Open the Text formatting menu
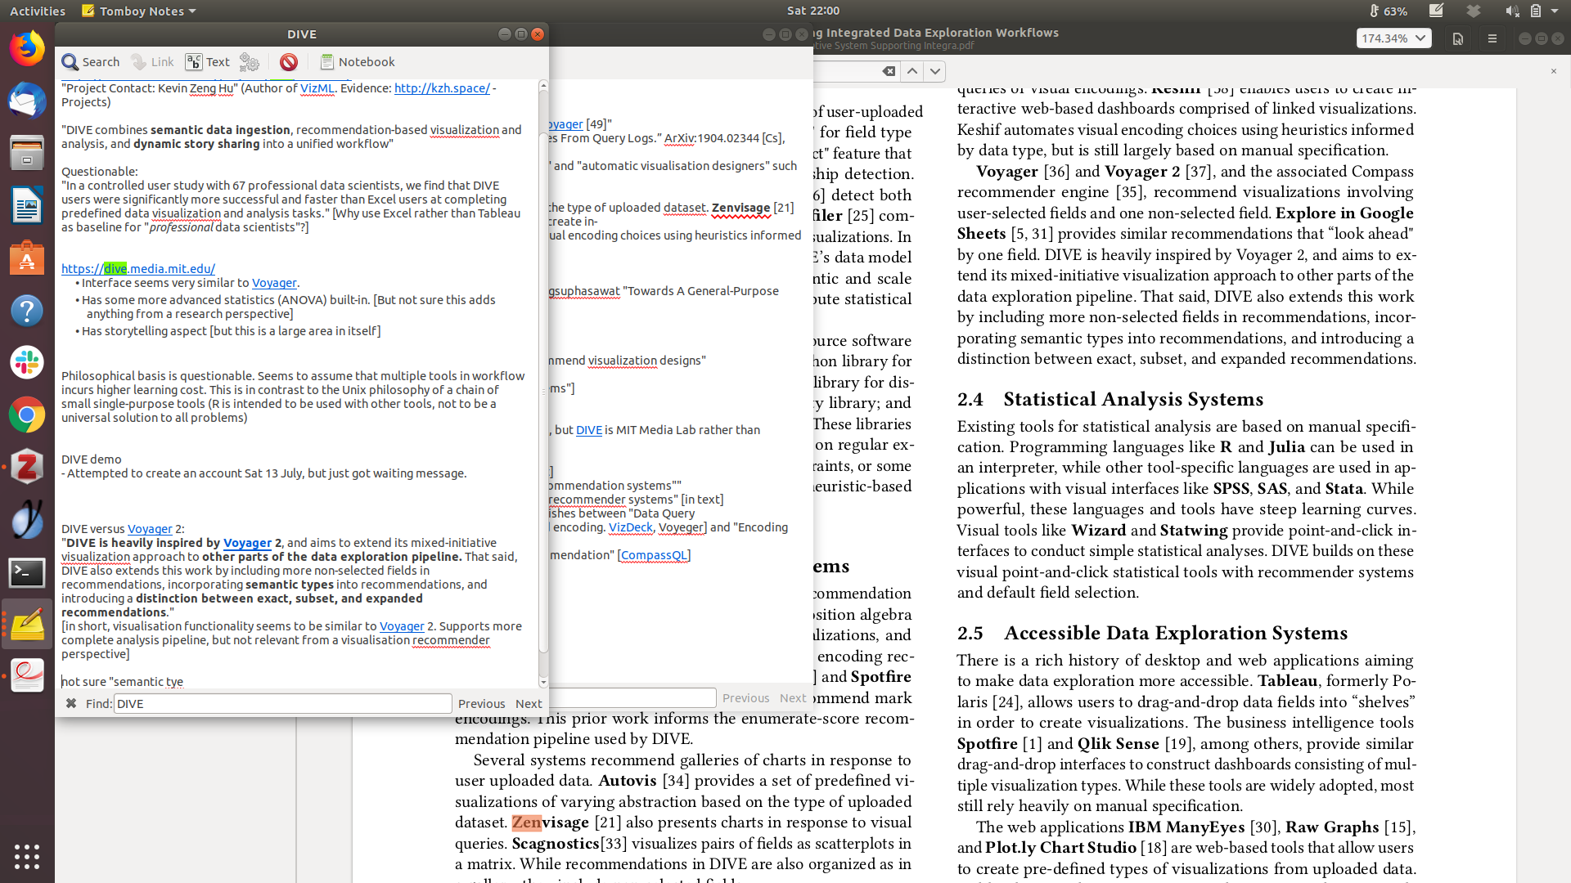Viewport: 1571px width, 883px height. [207, 62]
